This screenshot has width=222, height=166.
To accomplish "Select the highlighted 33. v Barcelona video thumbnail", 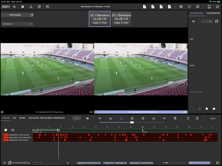I will 100,19.
